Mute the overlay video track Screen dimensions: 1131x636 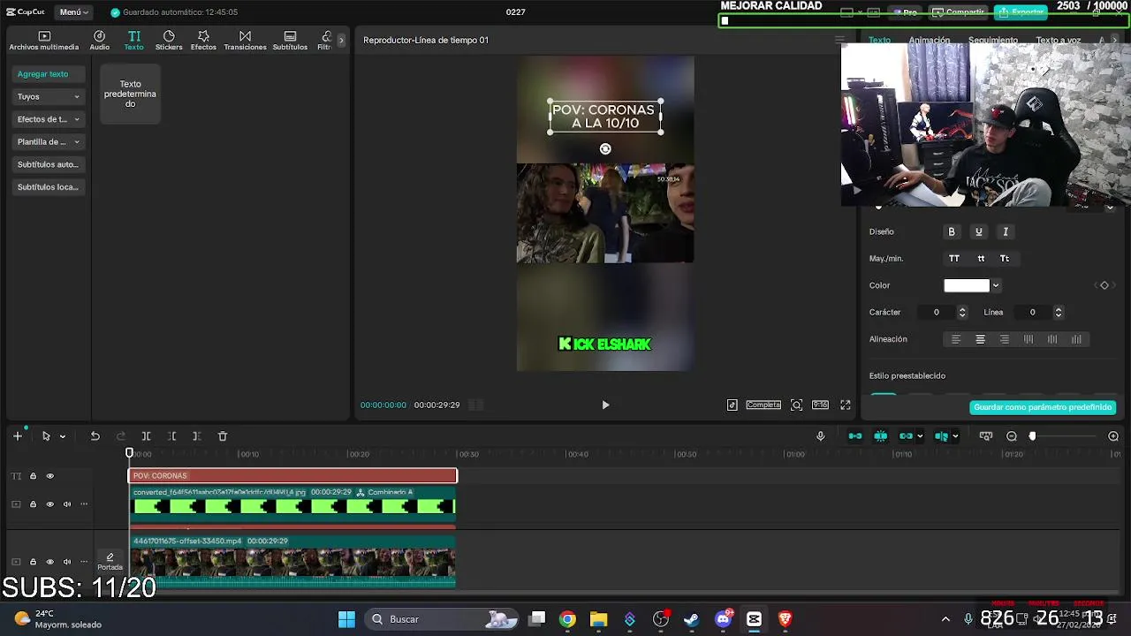(x=66, y=504)
